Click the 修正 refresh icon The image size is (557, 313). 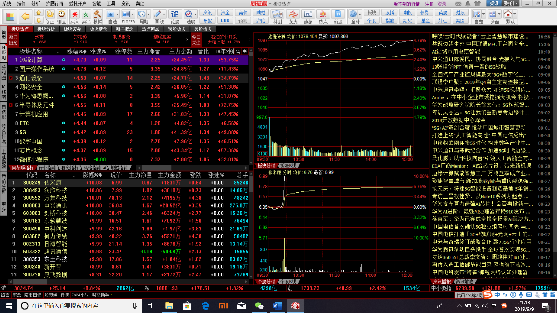click(50, 14)
